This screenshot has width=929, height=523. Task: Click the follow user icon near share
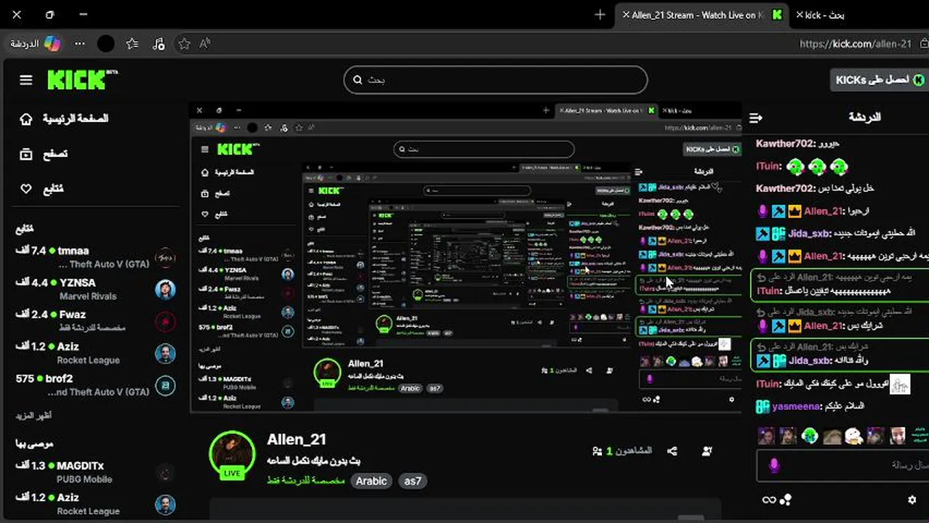(x=707, y=451)
